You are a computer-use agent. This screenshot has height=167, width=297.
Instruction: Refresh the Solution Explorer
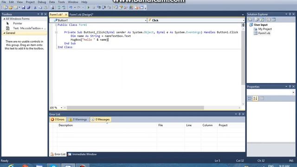coord(262,19)
